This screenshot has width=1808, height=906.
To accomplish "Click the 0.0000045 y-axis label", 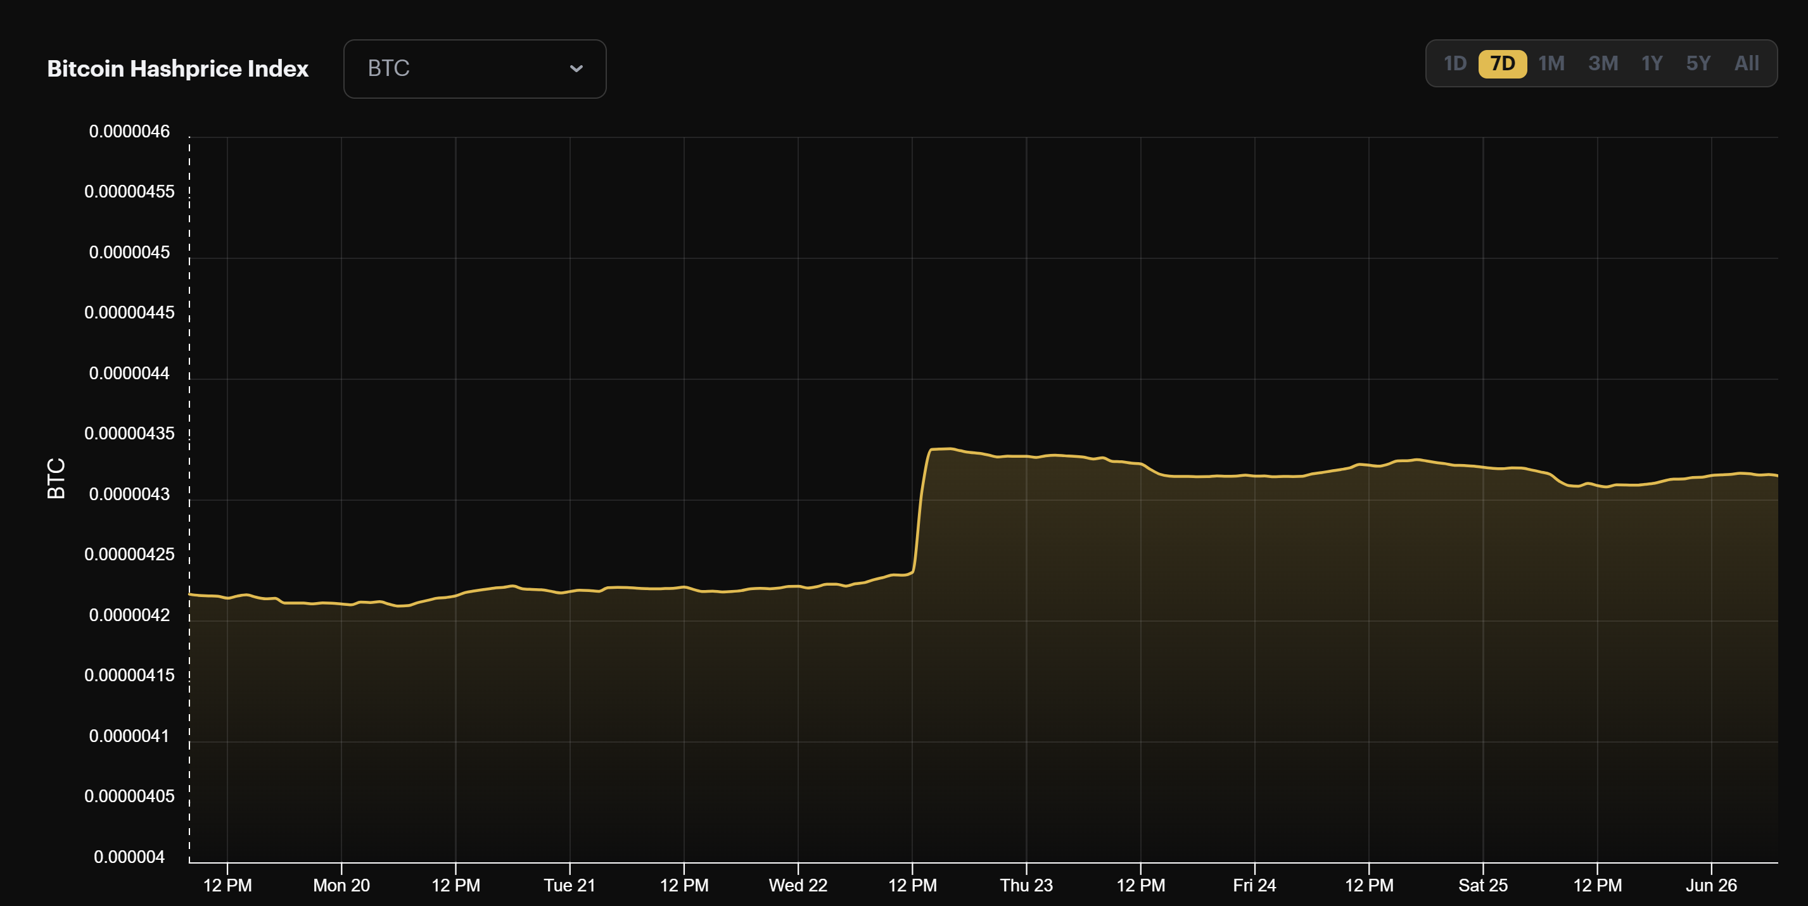I will tap(129, 252).
